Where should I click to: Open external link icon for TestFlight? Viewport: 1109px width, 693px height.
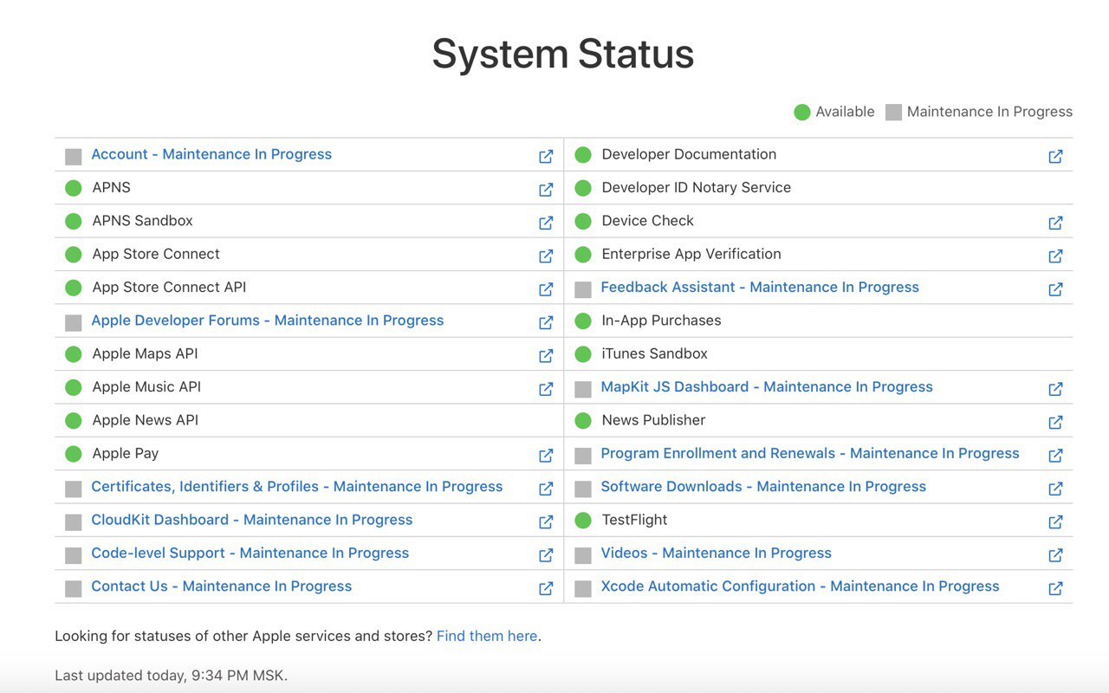[x=1055, y=521]
